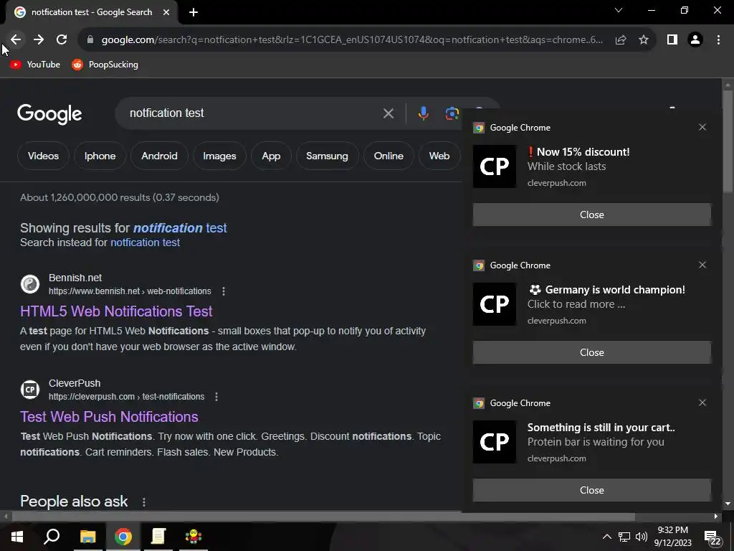Image resolution: width=734 pixels, height=551 pixels.
Task: View site information via the padlock icon
Action: (90, 40)
